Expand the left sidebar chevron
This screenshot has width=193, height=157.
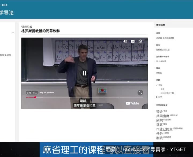pos(13,33)
